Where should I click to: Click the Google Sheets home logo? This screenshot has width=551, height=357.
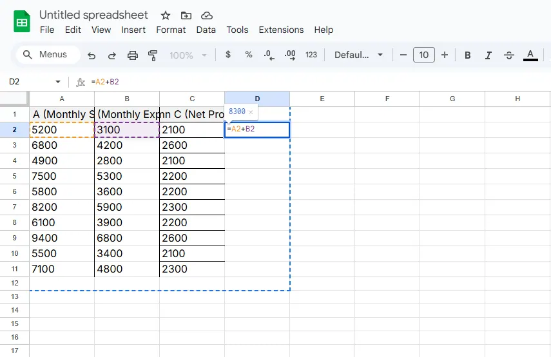tap(23, 21)
